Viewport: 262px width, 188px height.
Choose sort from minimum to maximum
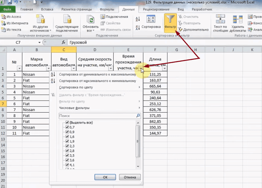coord(97,74)
